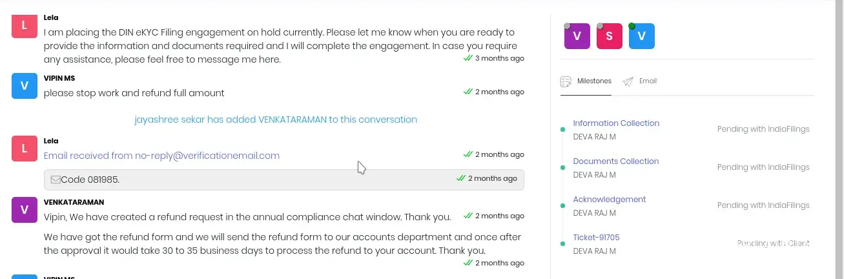Open the Information Collection milestone
This screenshot has height=279, width=844.
[616, 123]
